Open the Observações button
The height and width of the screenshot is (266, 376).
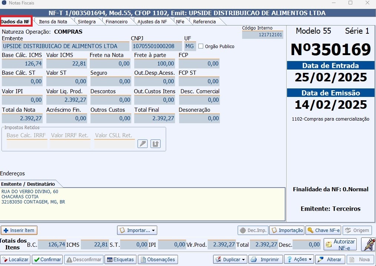point(158,259)
